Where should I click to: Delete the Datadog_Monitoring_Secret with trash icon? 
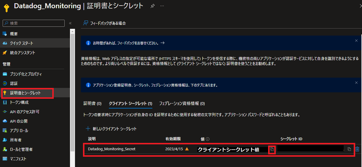coord(357,149)
